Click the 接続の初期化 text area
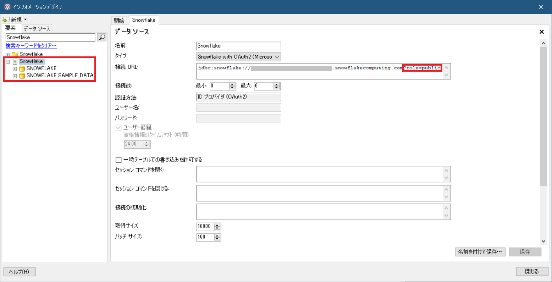This screenshot has height=282, width=552. pyautogui.click(x=319, y=212)
